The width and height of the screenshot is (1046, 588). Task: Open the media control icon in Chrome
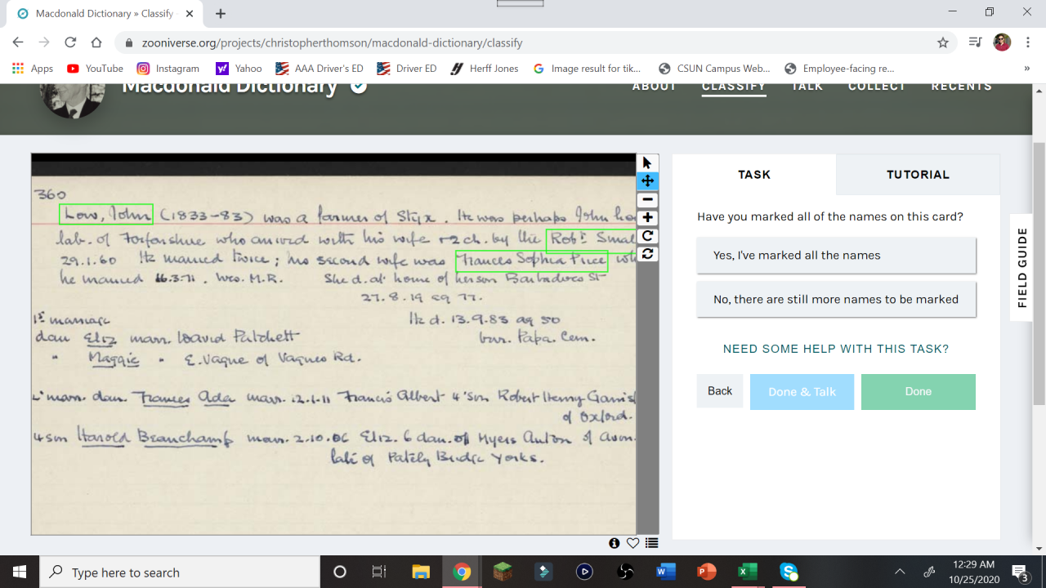(975, 42)
